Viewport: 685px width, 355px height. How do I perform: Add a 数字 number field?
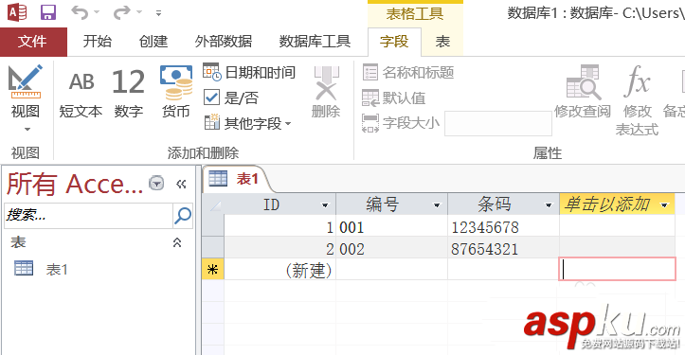point(129,94)
